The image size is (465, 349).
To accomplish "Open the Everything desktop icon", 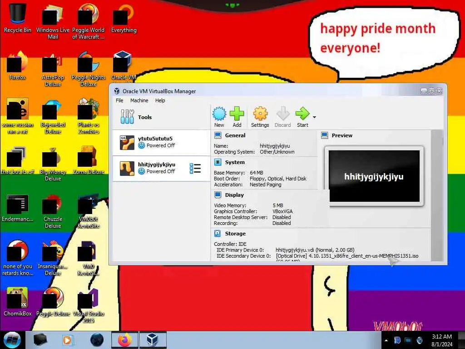I will (124, 18).
